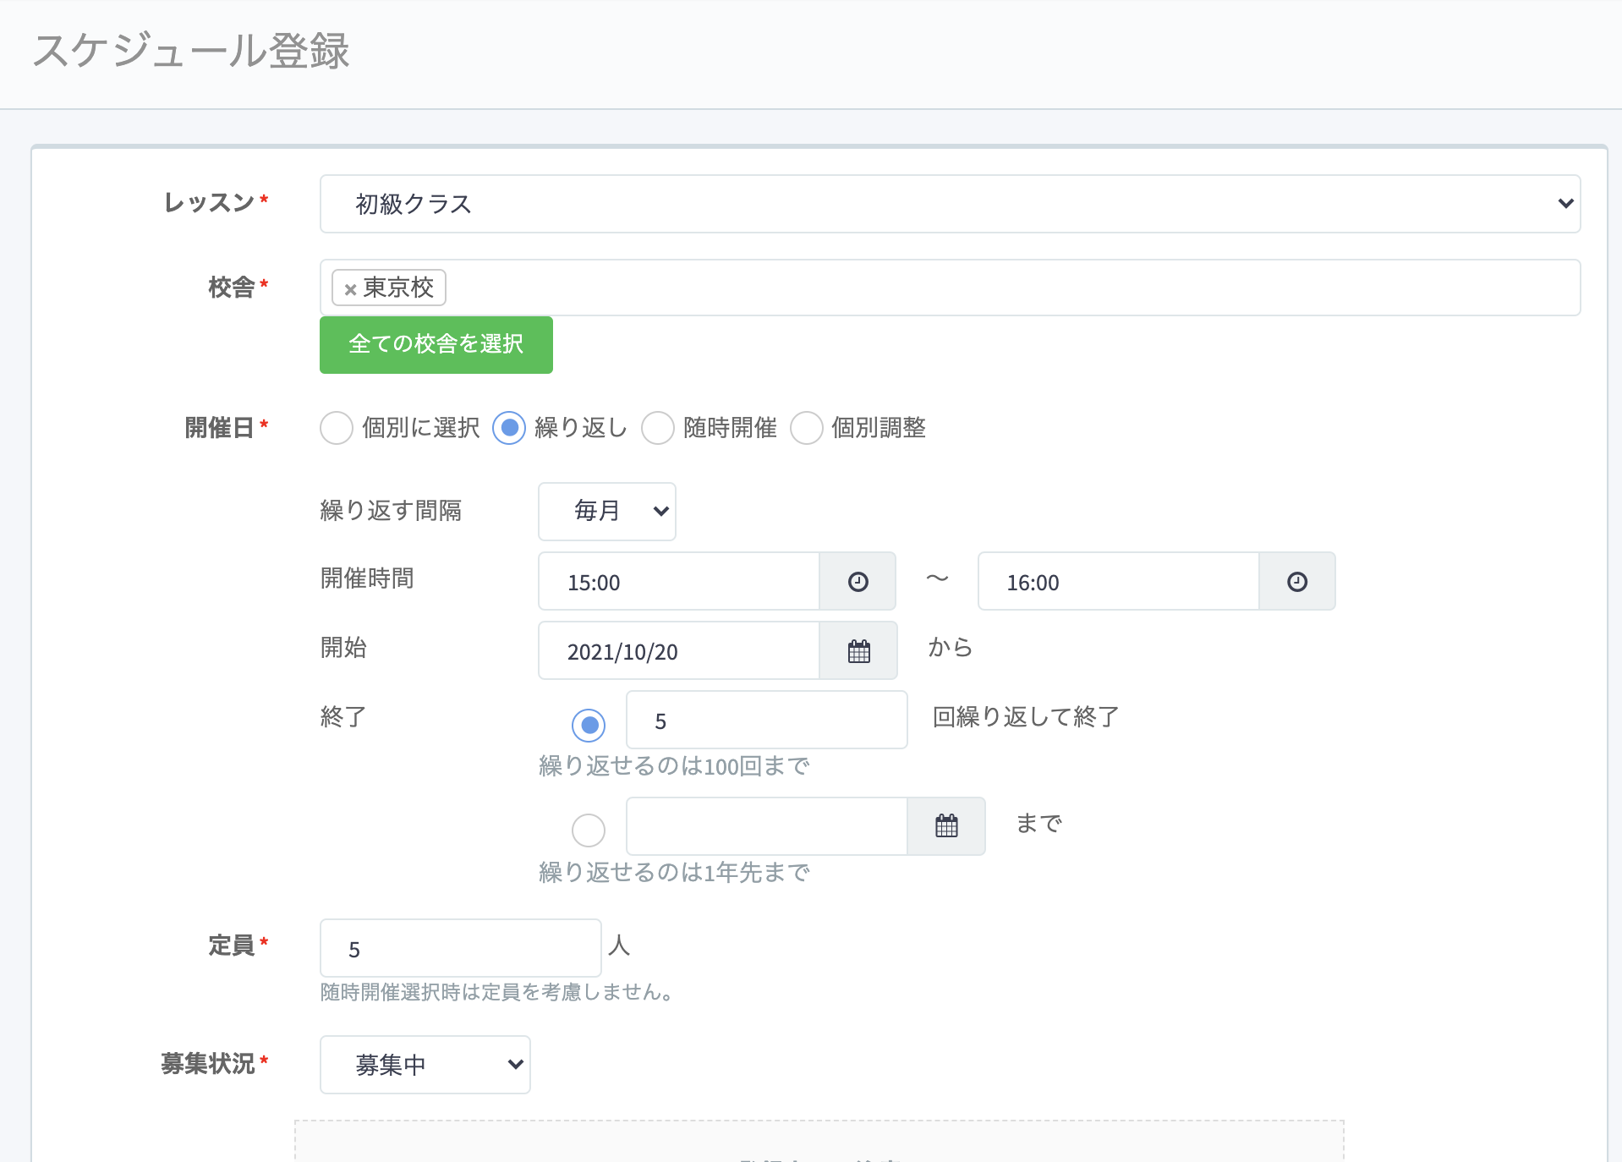Image resolution: width=1622 pixels, height=1162 pixels.
Task: Click the 開始 date field 2021/10/20
Action: pyautogui.click(x=679, y=651)
